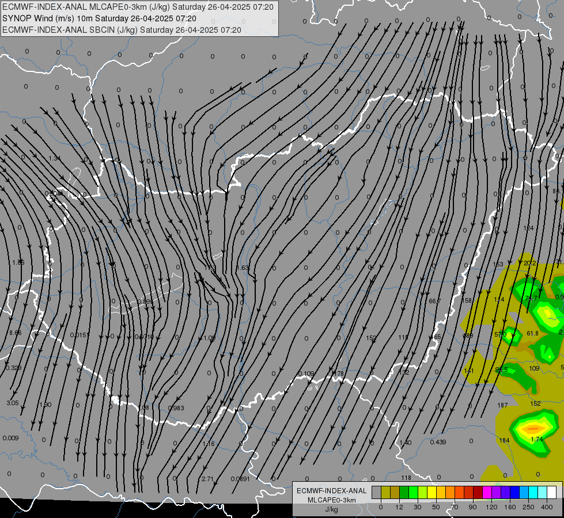Click the legend tick label '250'
The image size is (564, 518).
[x=528, y=507]
